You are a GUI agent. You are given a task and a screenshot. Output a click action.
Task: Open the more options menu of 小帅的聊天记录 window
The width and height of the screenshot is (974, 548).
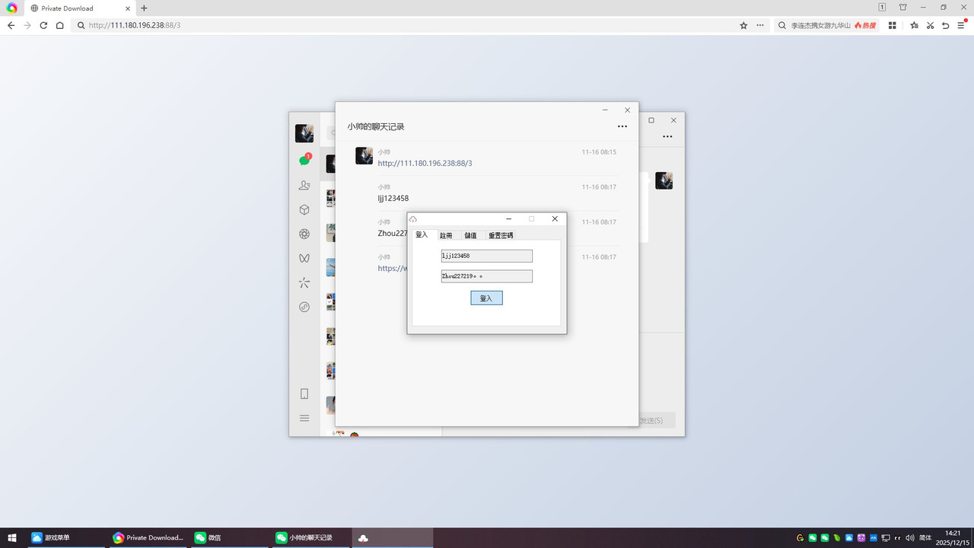click(622, 126)
